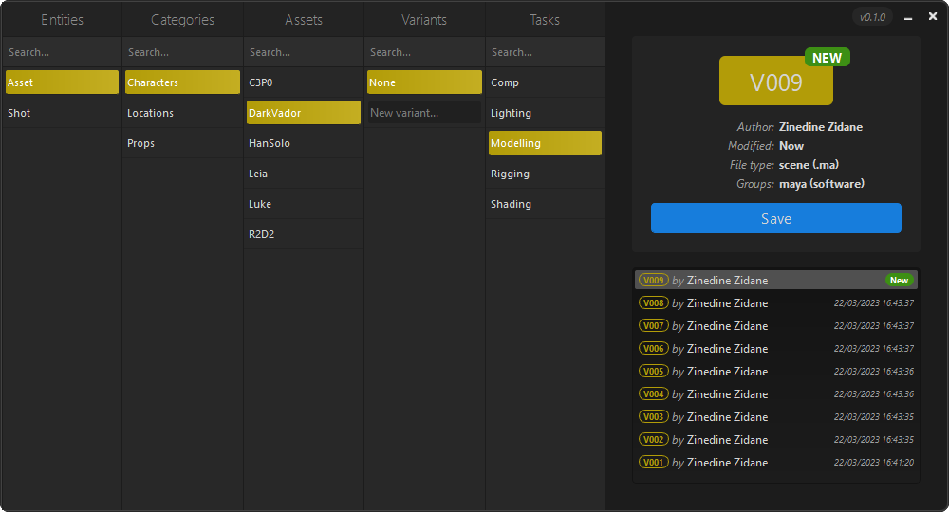Select version V001 by Zinedine Zidane
This screenshot has height=512, width=949.
[x=775, y=463]
